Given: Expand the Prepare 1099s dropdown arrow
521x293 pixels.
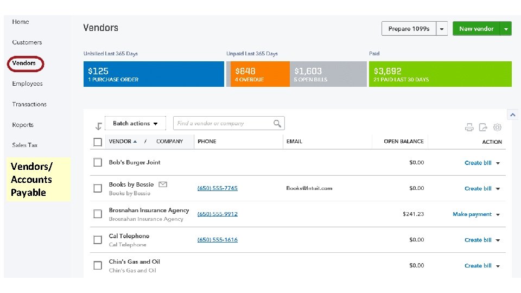Looking at the screenshot, I should 442,29.
